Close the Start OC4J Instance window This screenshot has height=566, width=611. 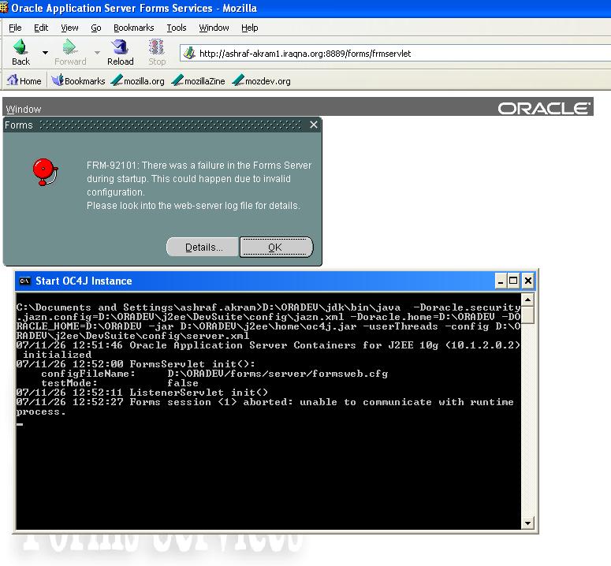coord(528,281)
